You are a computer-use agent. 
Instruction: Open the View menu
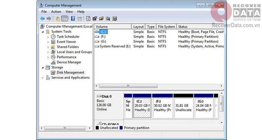(69, 12)
